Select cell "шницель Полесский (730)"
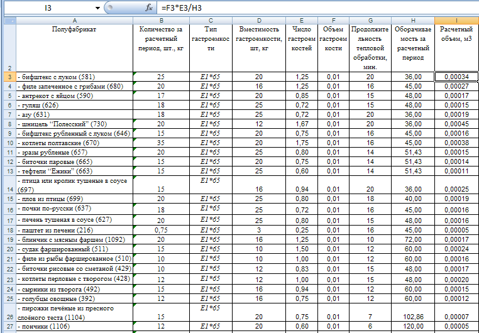This screenshot has width=479, height=333. point(75,124)
